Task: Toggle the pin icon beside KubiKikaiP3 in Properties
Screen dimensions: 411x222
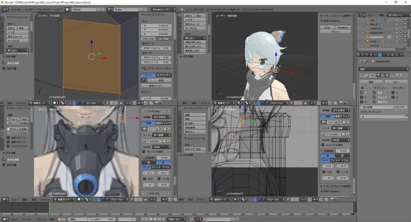Action: tap(360, 61)
